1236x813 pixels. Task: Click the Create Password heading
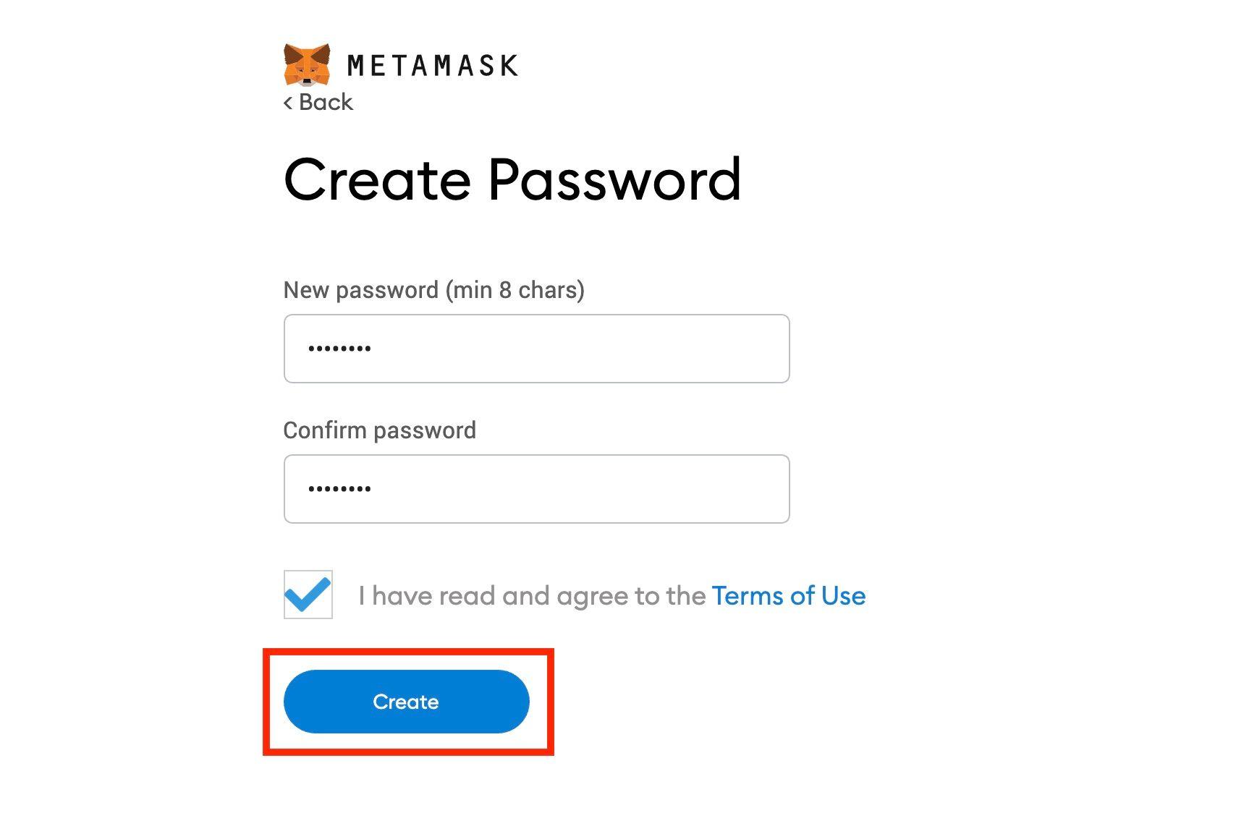point(513,180)
